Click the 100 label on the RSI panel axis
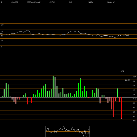 pyautogui.click(x=2, y=25)
